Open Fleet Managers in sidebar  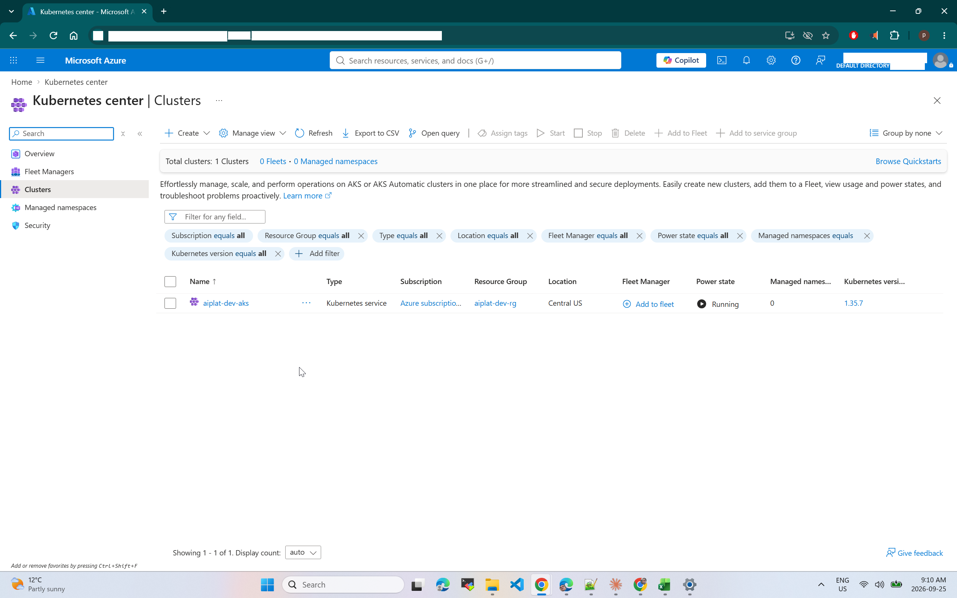74,171
